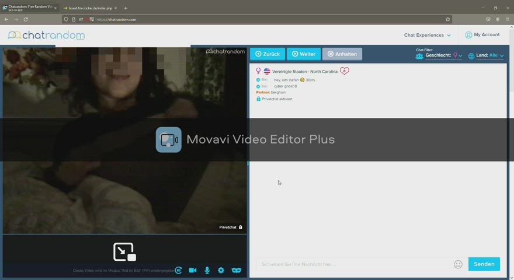The width and height of the screenshot is (514, 280).
Task: Reload the page
Action: (x=26, y=20)
